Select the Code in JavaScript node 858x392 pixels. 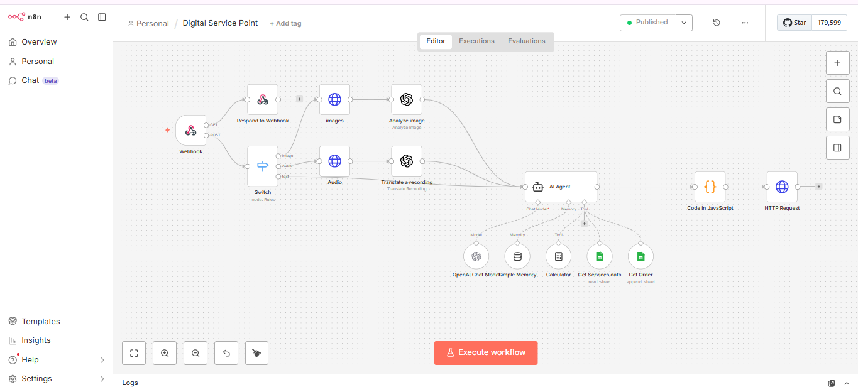click(x=710, y=187)
